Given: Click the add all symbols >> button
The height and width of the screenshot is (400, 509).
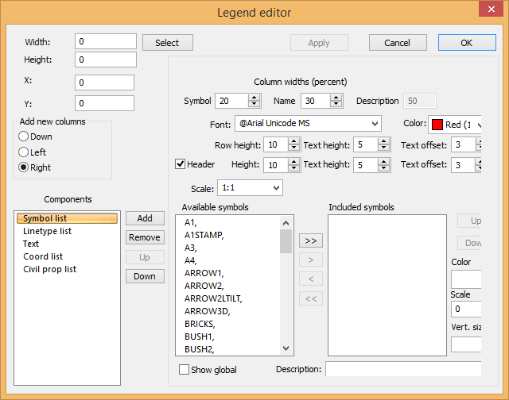Looking at the screenshot, I should 310,240.
